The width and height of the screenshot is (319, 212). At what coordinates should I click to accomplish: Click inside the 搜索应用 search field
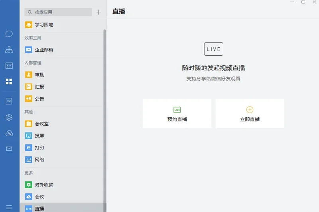[x=58, y=12]
